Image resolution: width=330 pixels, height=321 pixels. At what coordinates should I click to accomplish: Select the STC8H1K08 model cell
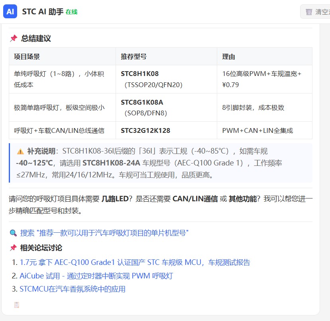[166, 79]
